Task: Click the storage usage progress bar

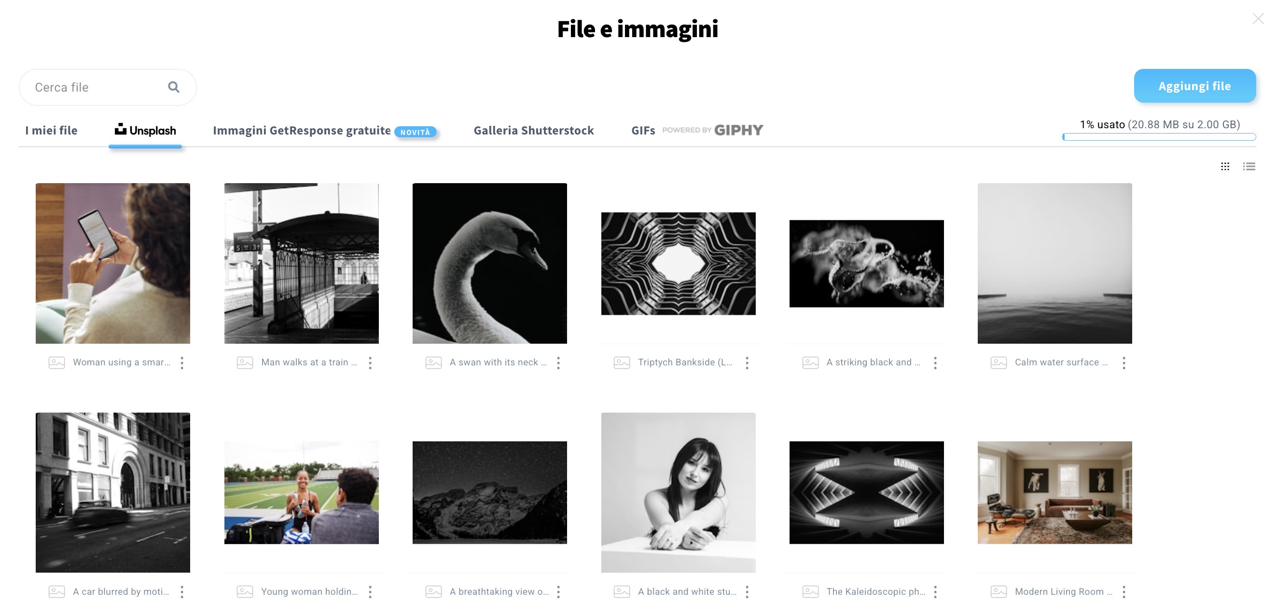Action: click(1159, 137)
